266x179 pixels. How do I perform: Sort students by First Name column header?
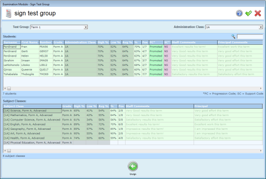tap(30, 42)
